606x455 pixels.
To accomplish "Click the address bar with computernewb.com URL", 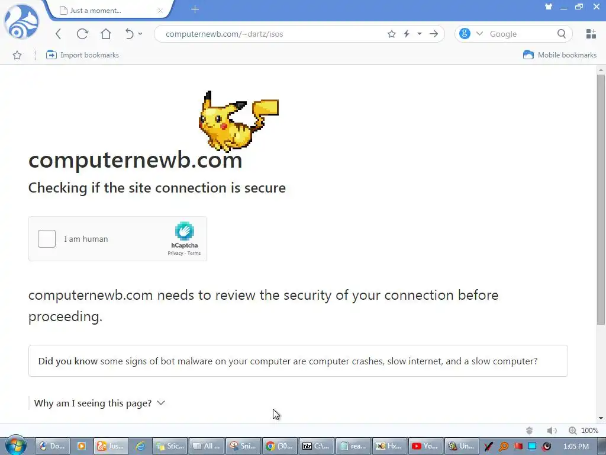I will tap(270, 34).
